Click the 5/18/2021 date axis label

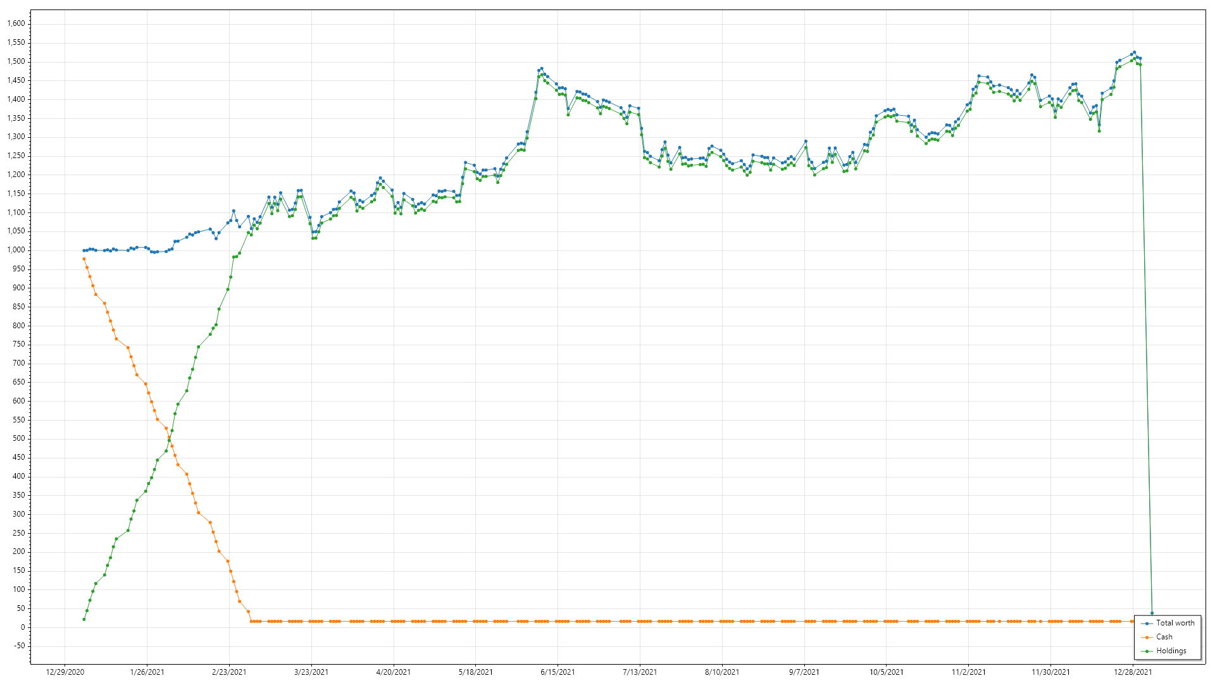coord(476,672)
